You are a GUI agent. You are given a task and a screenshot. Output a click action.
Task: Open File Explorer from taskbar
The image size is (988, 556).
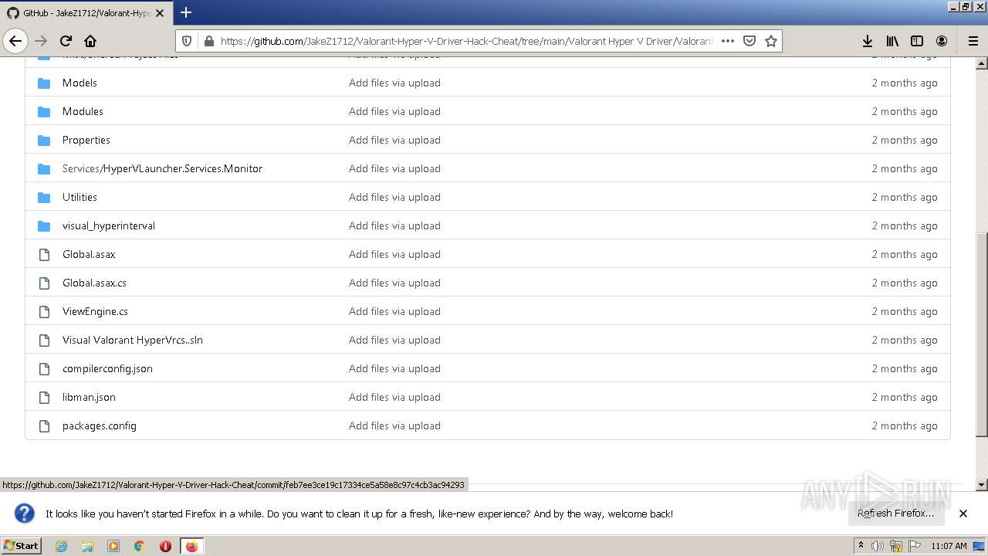click(x=87, y=546)
